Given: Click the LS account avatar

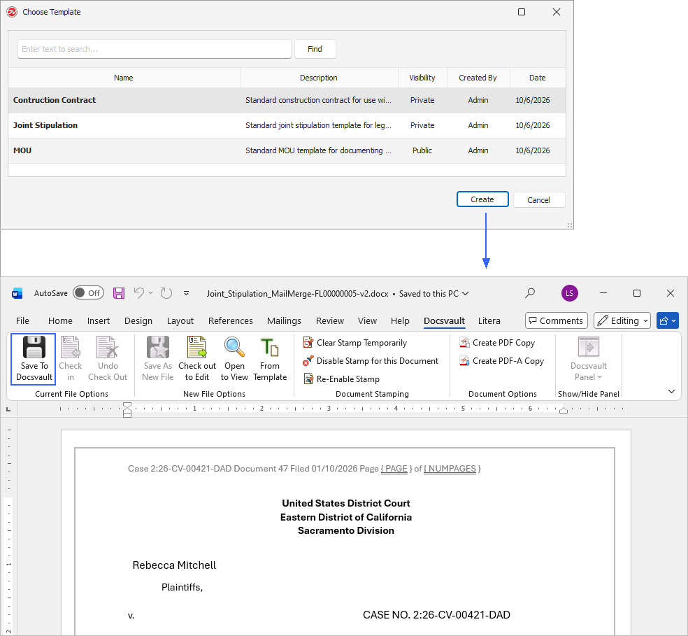Looking at the screenshot, I should click(570, 293).
